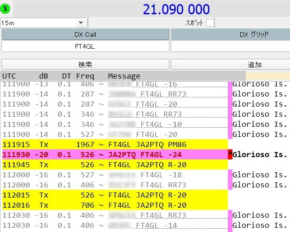Click the empty DX グリッド input field
Image resolution: width=290 pixels, height=232 pixels.
click(x=230, y=46)
